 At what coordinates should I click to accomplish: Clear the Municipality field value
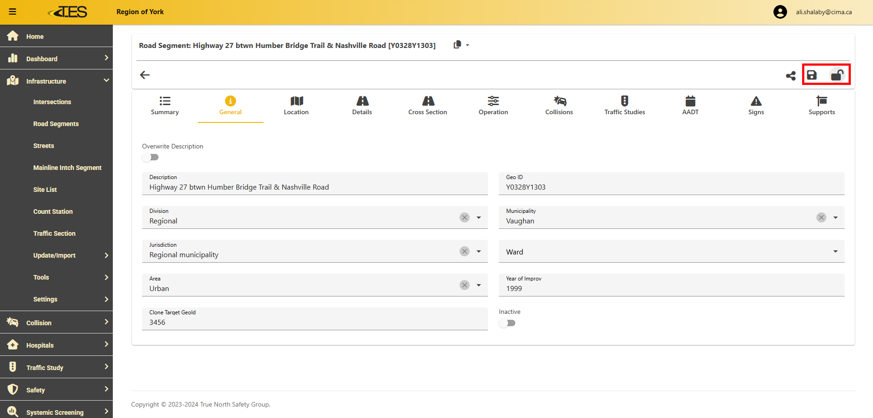point(821,217)
